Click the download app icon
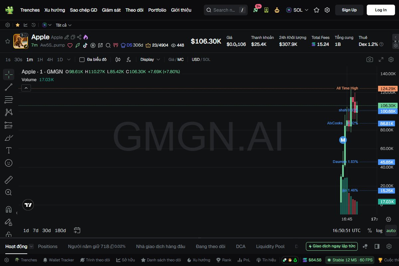Viewport: 399px width, 266px height. coord(266,10)
